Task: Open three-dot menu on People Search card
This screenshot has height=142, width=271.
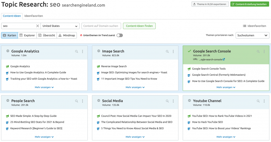Action: tap(82, 101)
